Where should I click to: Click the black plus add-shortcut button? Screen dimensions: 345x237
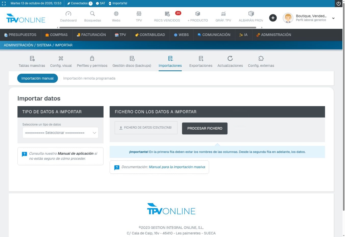tap(273, 18)
